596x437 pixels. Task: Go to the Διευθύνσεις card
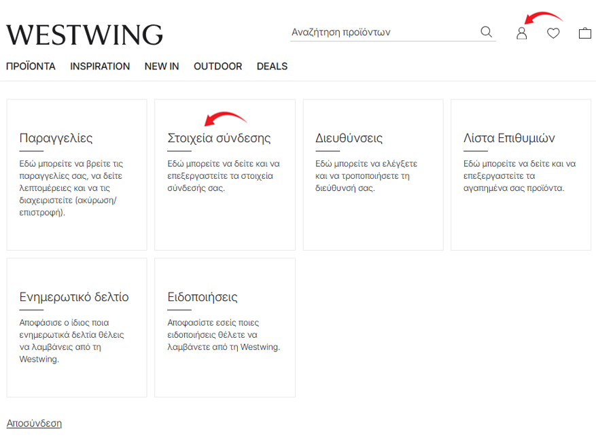372,175
